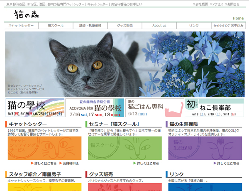Click the 猫の學校 rainbow event banner

(x=35, y=108)
